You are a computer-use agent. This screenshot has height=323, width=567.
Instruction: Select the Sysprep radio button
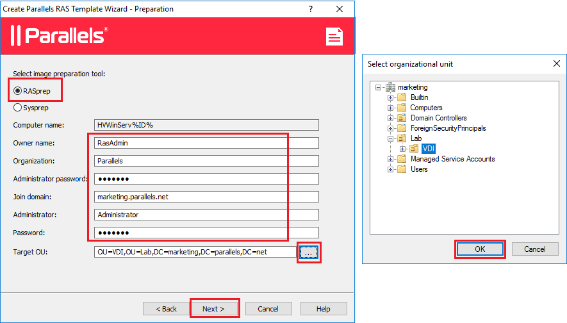[17, 108]
